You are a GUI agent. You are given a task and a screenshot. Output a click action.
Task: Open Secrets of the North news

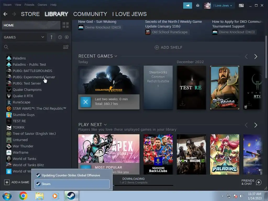click(174, 24)
